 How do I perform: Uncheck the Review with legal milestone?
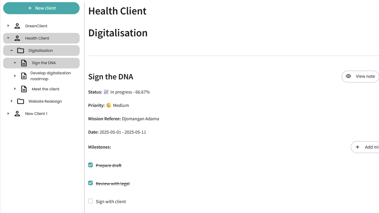[91, 183]
